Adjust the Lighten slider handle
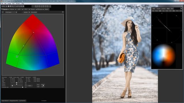 17,83
